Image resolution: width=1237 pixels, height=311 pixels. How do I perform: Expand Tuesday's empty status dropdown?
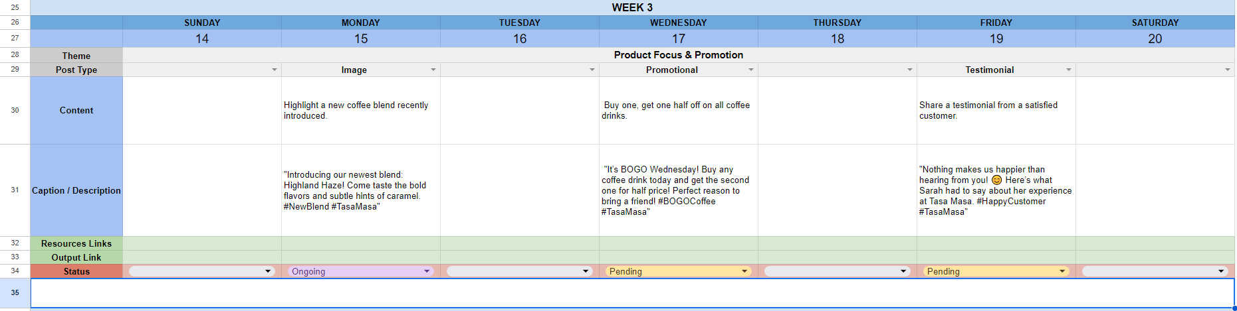tap(586, 271)
